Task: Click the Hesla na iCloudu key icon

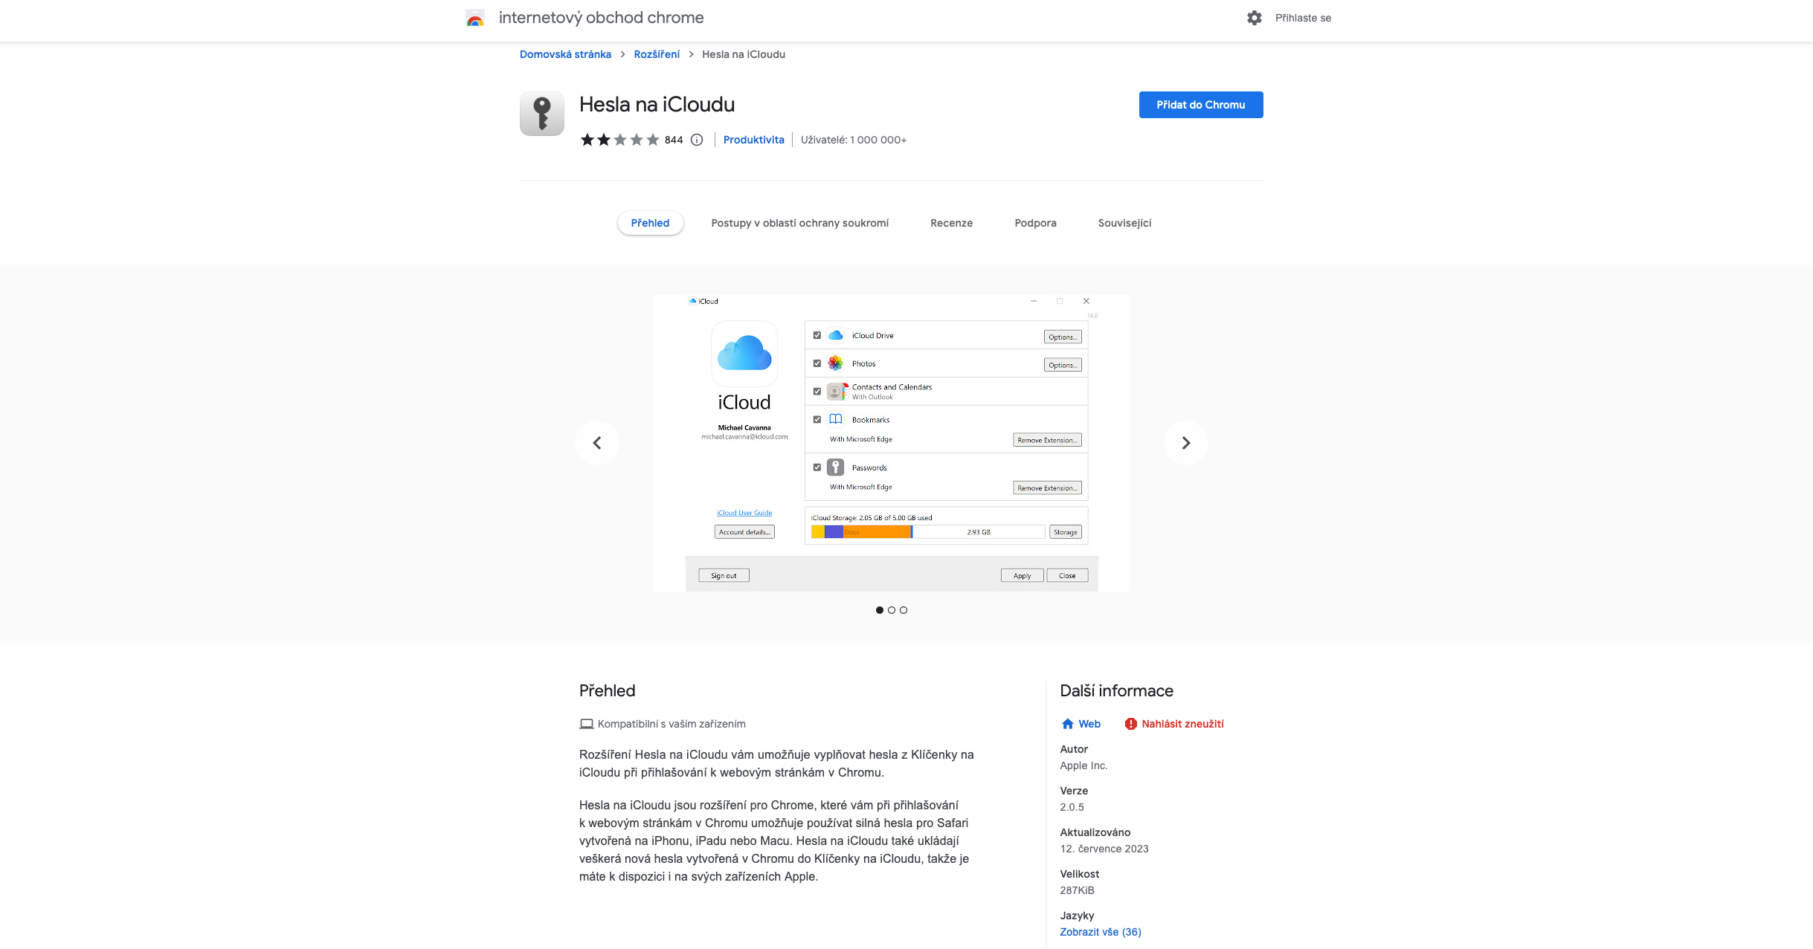Action: [x=541, y=114]
